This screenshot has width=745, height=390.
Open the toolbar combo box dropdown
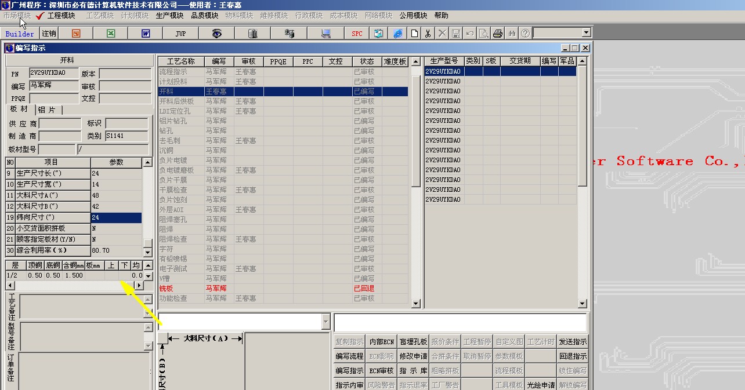point(586,33)
